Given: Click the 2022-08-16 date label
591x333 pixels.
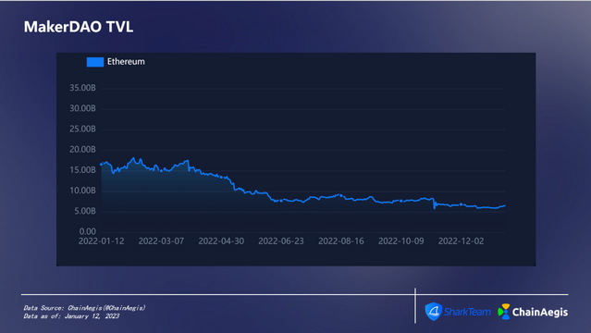Looking at the screenshot, I should (341, 241).
